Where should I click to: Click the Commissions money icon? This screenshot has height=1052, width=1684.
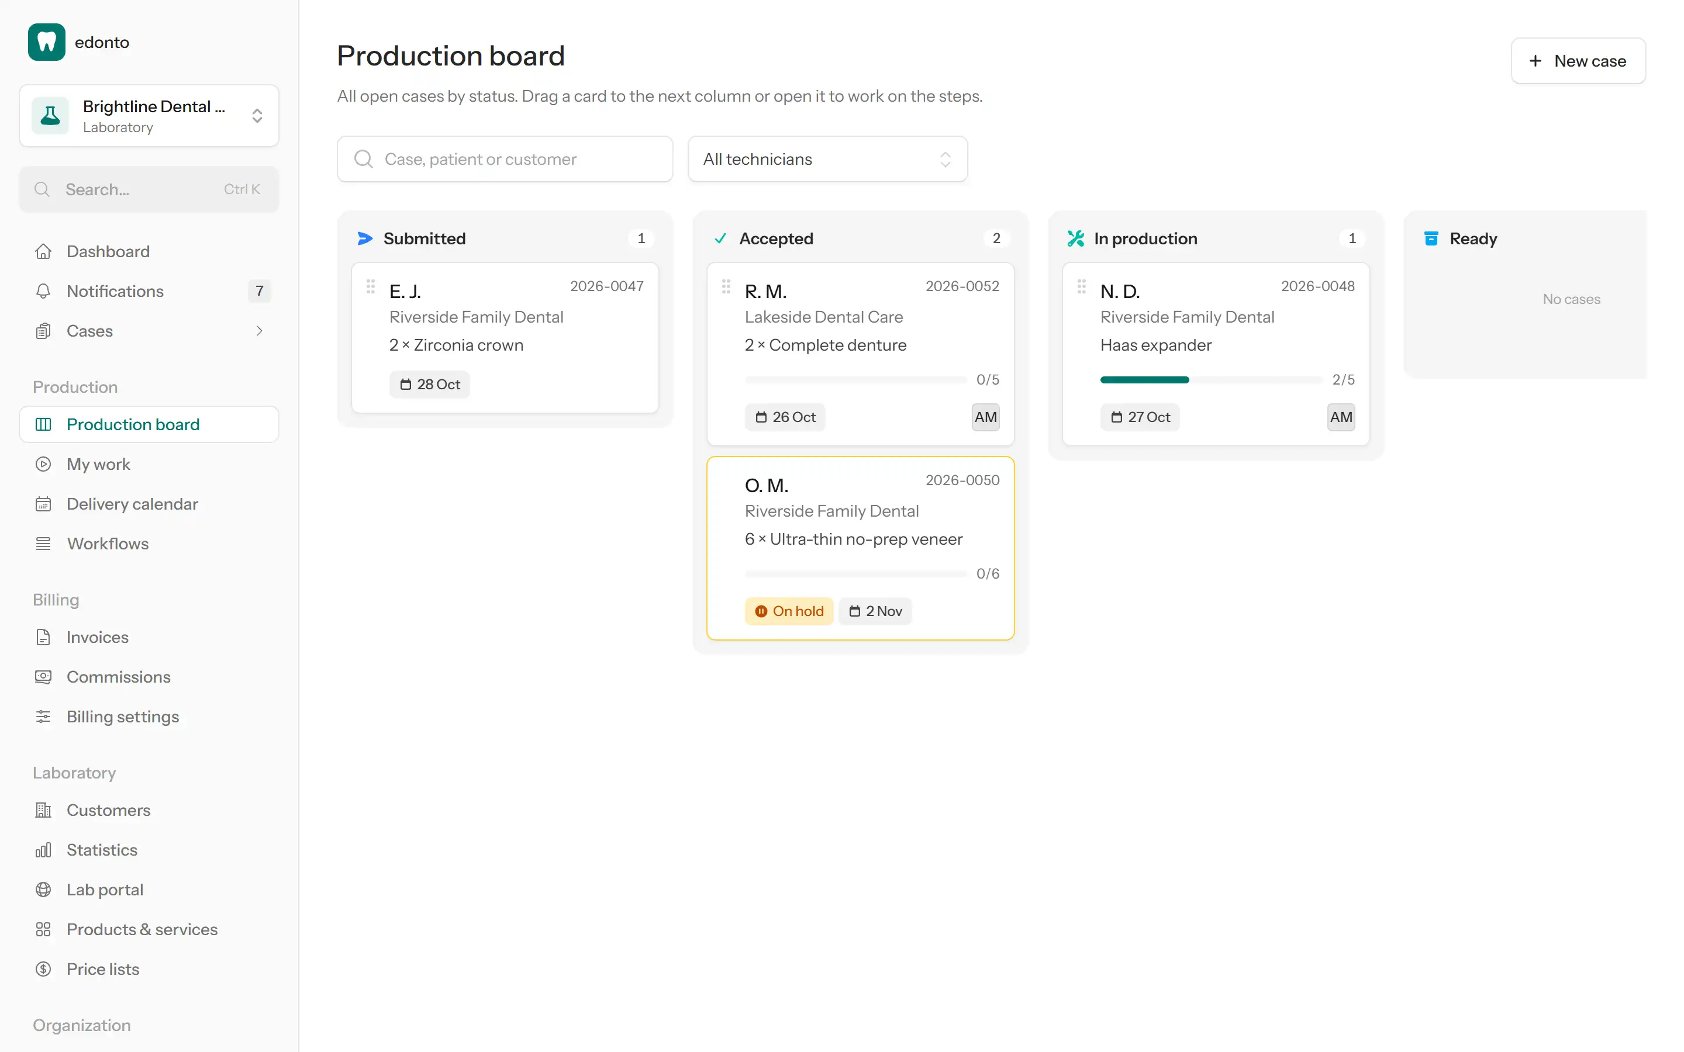tap(43, 677)
